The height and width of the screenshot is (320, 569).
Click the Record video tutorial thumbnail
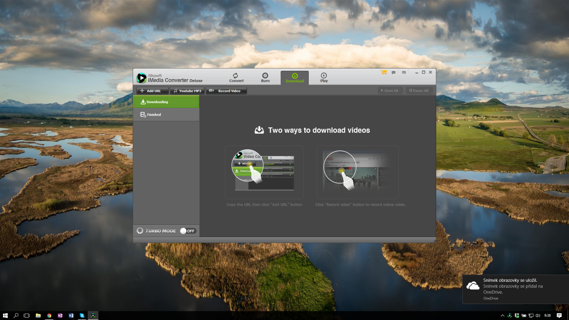[x=357, y=172]
